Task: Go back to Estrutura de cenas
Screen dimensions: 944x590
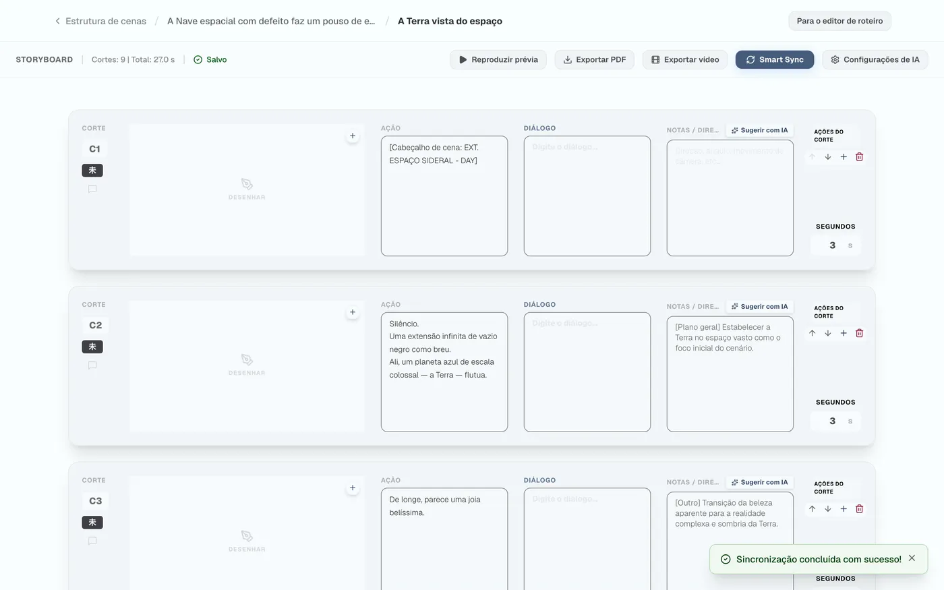Action: point(100,21)
